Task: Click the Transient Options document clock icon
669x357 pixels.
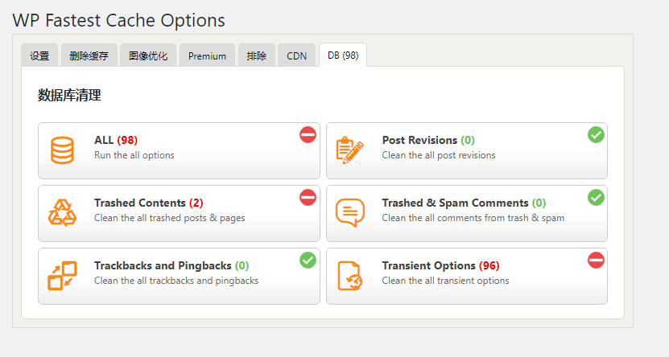Action: pos(350,276)
